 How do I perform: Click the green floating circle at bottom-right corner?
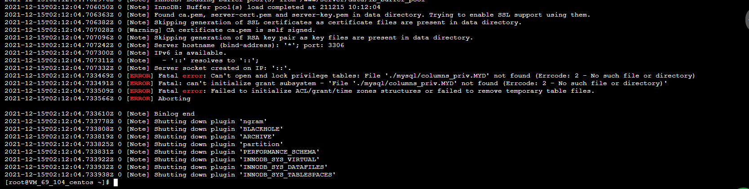tap(745, 187)
